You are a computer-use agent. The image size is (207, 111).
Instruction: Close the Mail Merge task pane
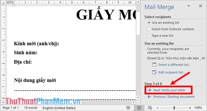coord(200,6)
